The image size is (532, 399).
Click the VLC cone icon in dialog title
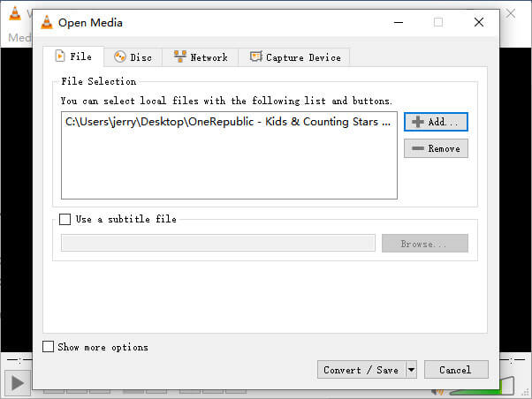47,23
